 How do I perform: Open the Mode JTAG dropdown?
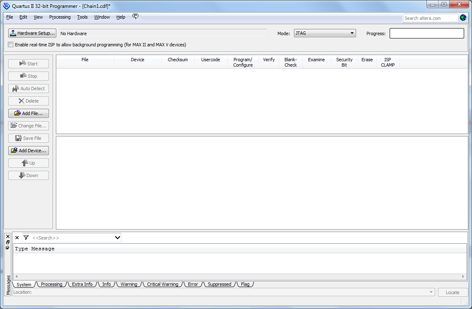[x=325, y=33]
